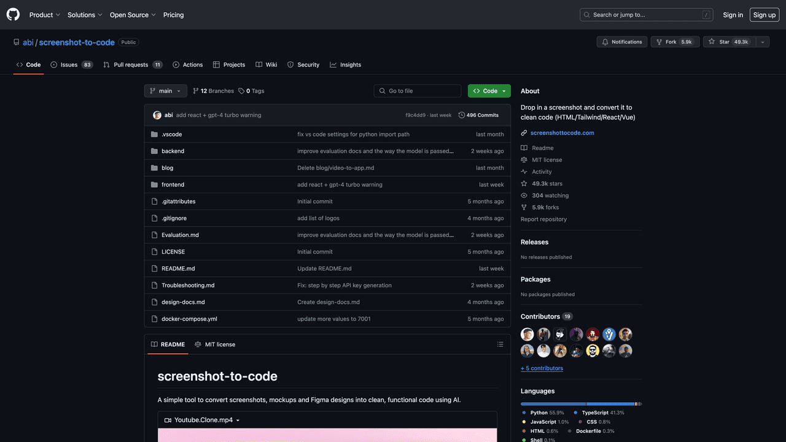Viewport: 786px width, 442px height.
Task: Open the Troubleshooting.md file
Action: pos(188,285)
